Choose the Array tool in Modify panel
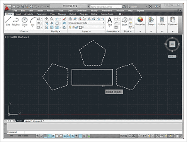This screenshot has height=142, width=187. pyautogui.click(x=57, y=27)
